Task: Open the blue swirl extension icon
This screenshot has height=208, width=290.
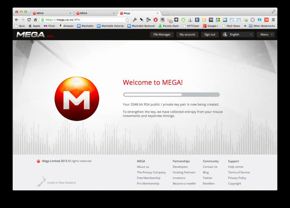Action: click(x=260, y=20)
